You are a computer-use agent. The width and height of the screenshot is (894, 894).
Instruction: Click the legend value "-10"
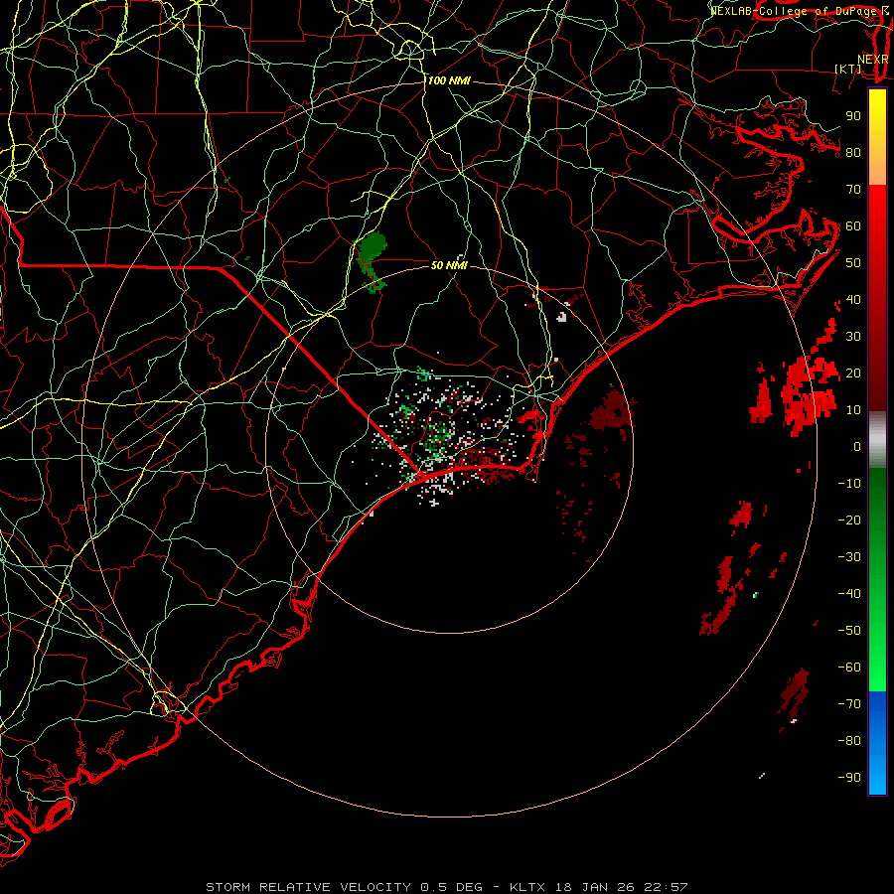(x=849, y=484)
